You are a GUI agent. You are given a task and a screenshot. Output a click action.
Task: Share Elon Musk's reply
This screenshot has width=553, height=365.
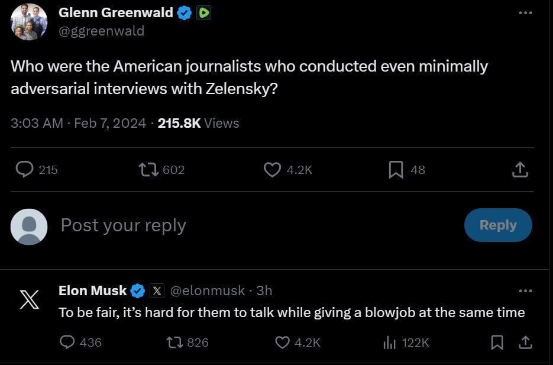point(525,342)
